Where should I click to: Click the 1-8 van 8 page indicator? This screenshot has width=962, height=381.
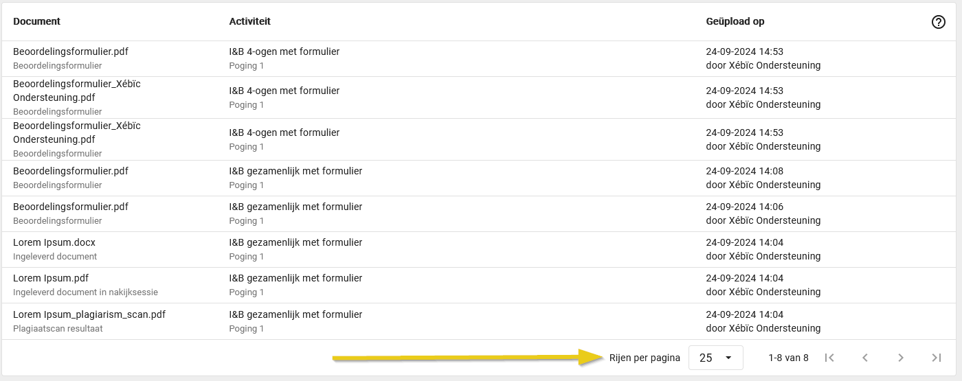788,358
